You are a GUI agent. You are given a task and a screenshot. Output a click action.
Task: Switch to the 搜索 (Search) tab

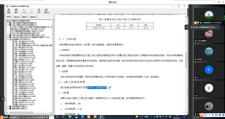tap(24, 17)
